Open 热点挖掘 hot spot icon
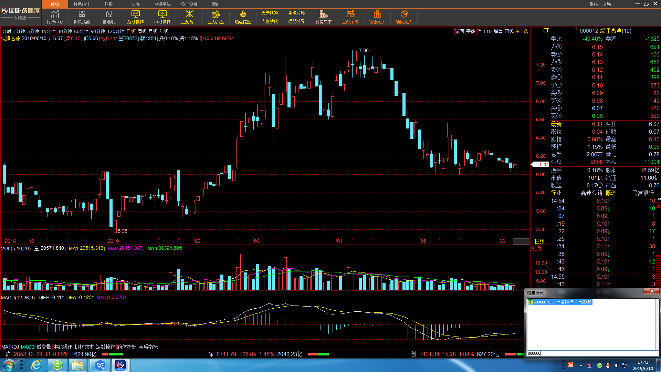The height and width of the screenshot is (372, 661). tap(243, 17)
